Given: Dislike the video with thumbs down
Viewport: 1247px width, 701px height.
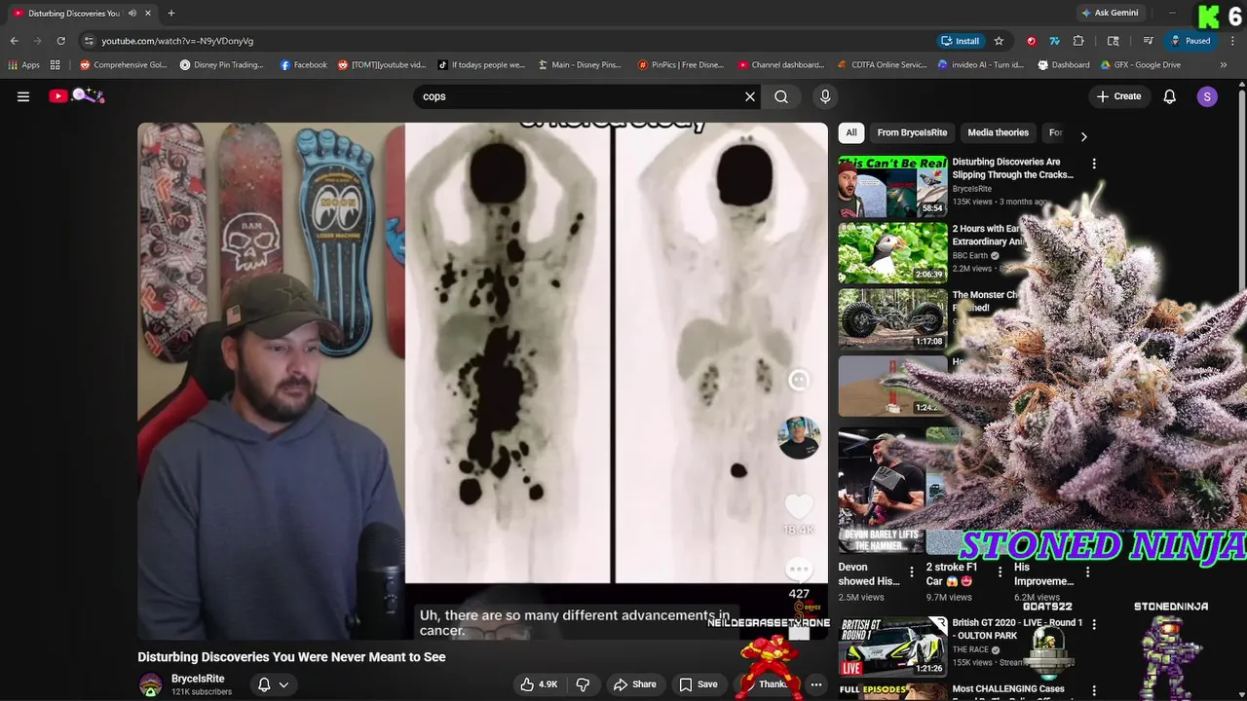Looking at the screenshot, I should pyautogui.click(x=583, y=684).
